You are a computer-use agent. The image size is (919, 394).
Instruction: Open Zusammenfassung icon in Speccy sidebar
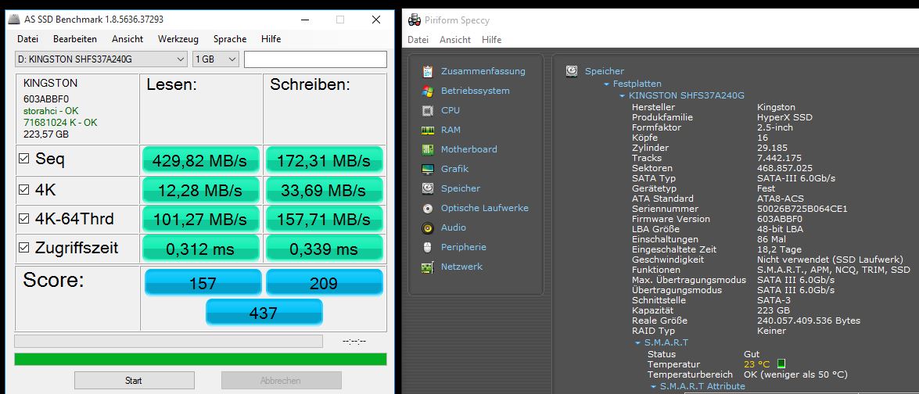[428, 71]
